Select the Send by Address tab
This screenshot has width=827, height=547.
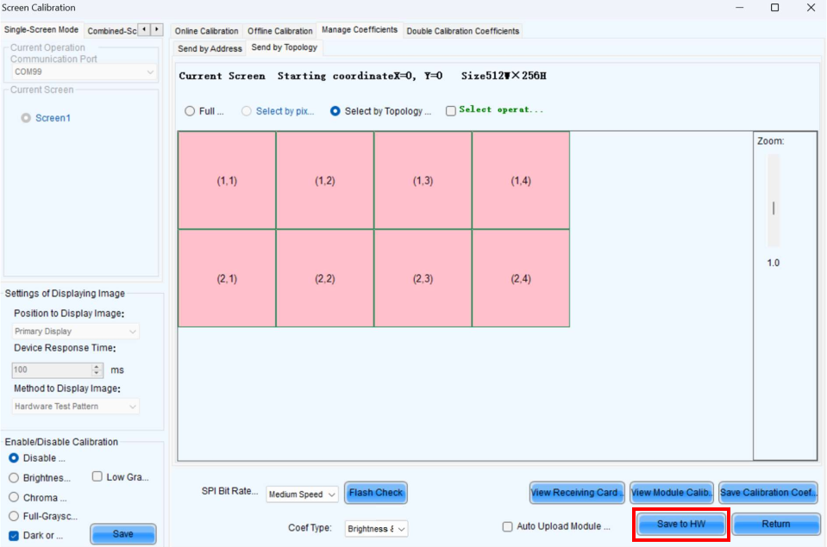click(x=210, y=49)
